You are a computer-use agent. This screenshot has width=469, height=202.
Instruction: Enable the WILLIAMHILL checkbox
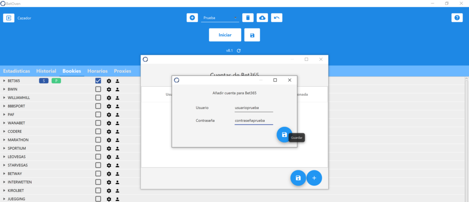(x=98, y=98)
